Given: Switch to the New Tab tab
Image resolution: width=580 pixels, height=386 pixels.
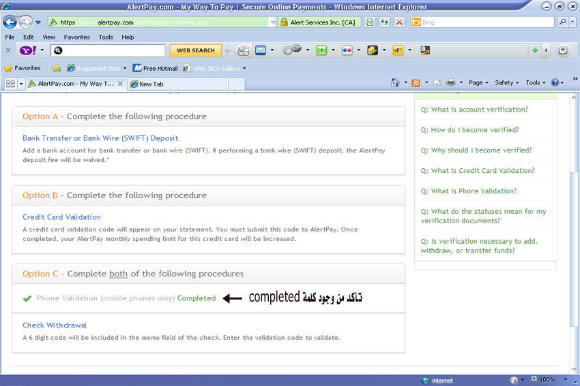Looking at the screenshot, I should tap(178, 84).
